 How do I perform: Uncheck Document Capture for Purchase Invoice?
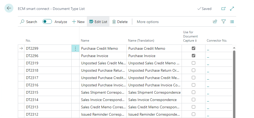click(193, 56)
